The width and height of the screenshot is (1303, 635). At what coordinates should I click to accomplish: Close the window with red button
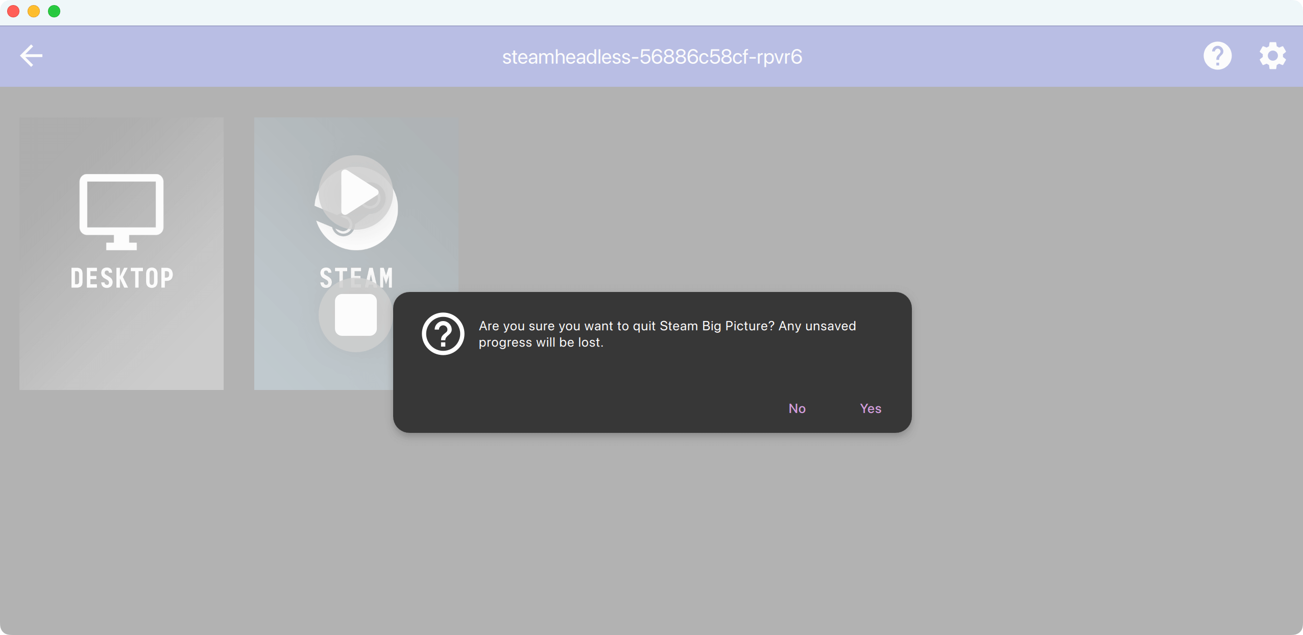(14, 11)
